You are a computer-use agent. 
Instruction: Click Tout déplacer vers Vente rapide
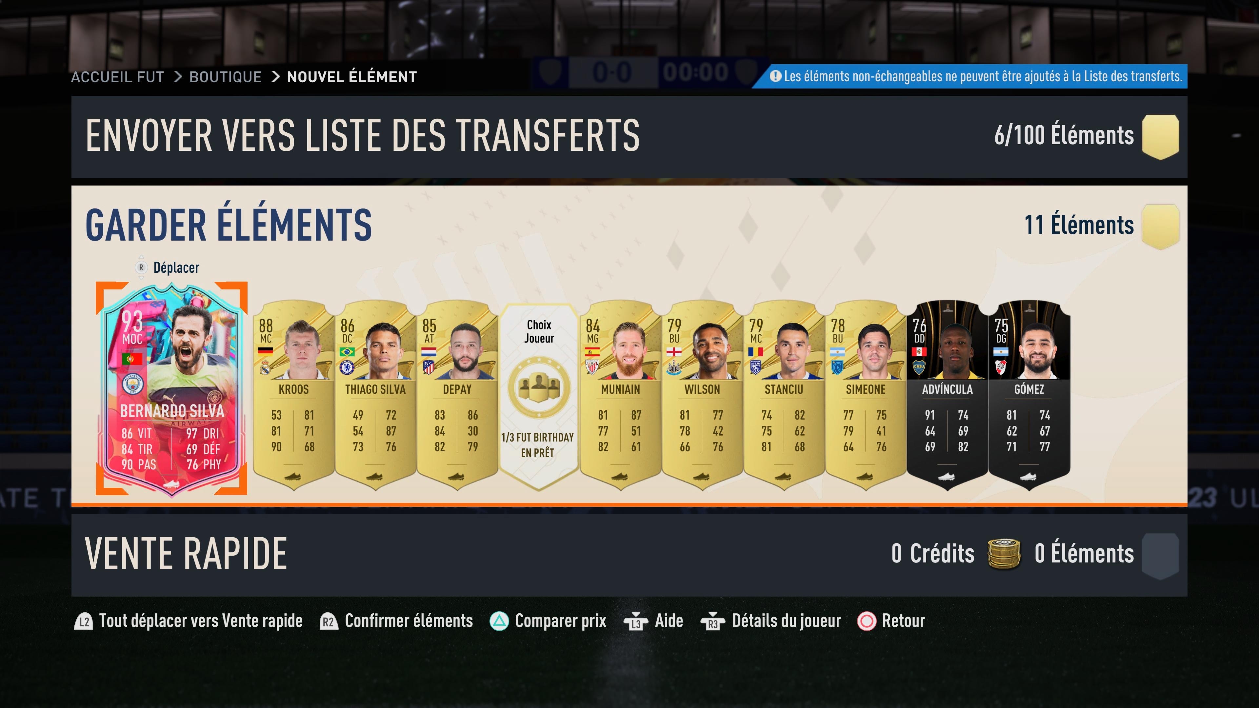201,621
